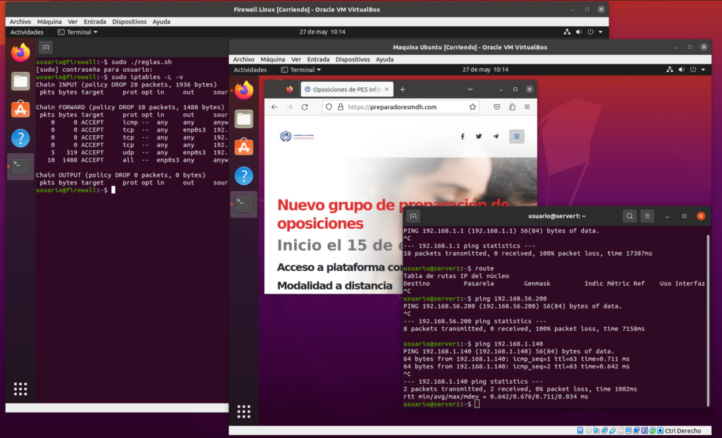Click the hard disk activity icon
The image size is (722, 438).
(580, 431)
